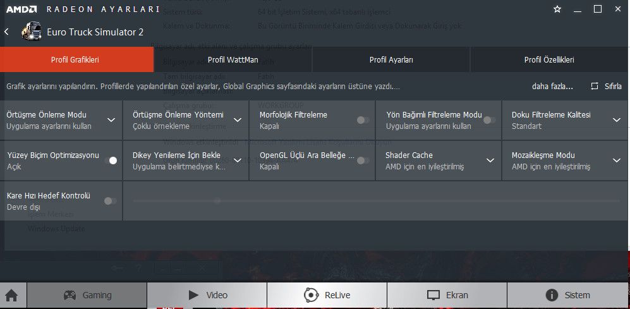Switch to Profil Ayarları tab

pyautogui.click(x=391, y=60)
